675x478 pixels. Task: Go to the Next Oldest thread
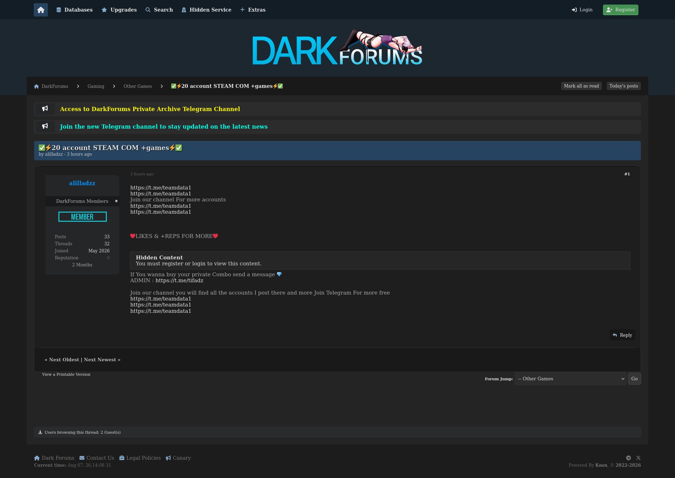coord(64,360)
